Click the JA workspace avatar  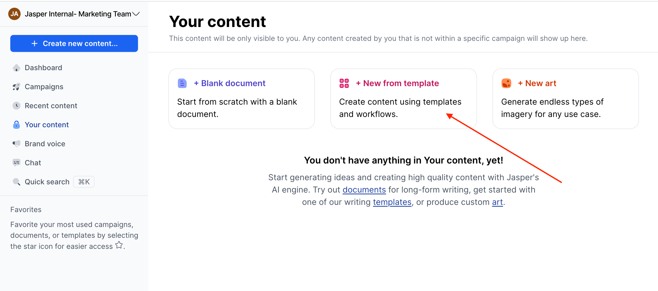point(14,14)
